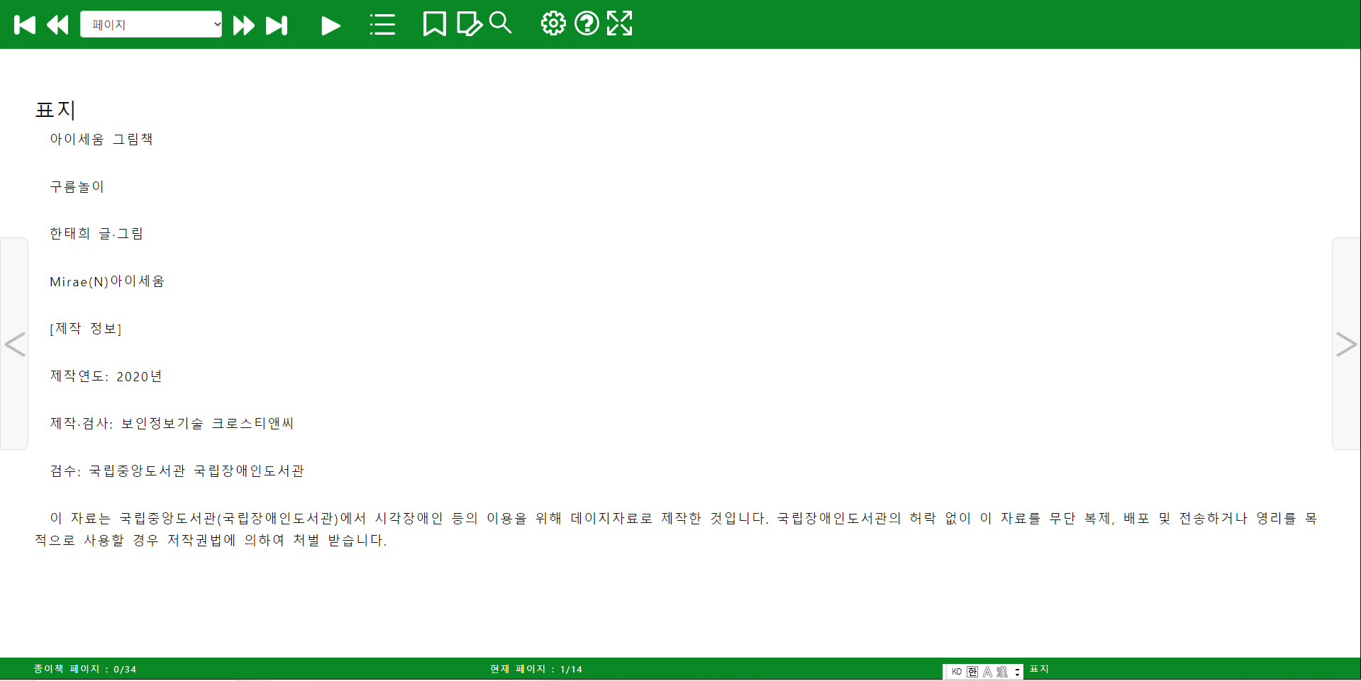1361x681 pixels.
Task: Toggle the 漢 Hanja conversion in IME bar
Action: point(1001,672)
